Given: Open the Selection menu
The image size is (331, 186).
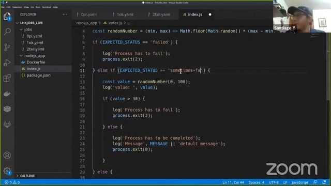Looking at the screenshot, I should point(17,7).
